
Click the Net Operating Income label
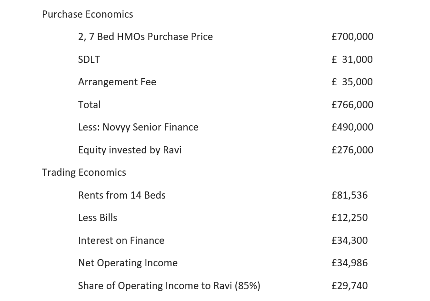point(128,263)
